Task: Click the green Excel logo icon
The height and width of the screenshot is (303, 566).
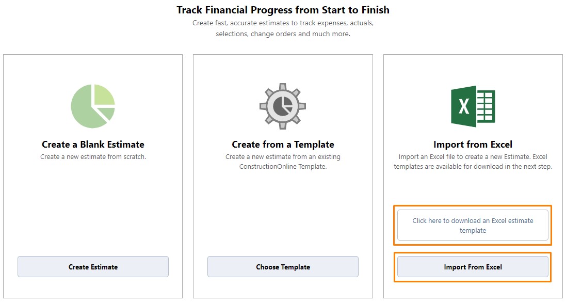Action: point(473,106)
